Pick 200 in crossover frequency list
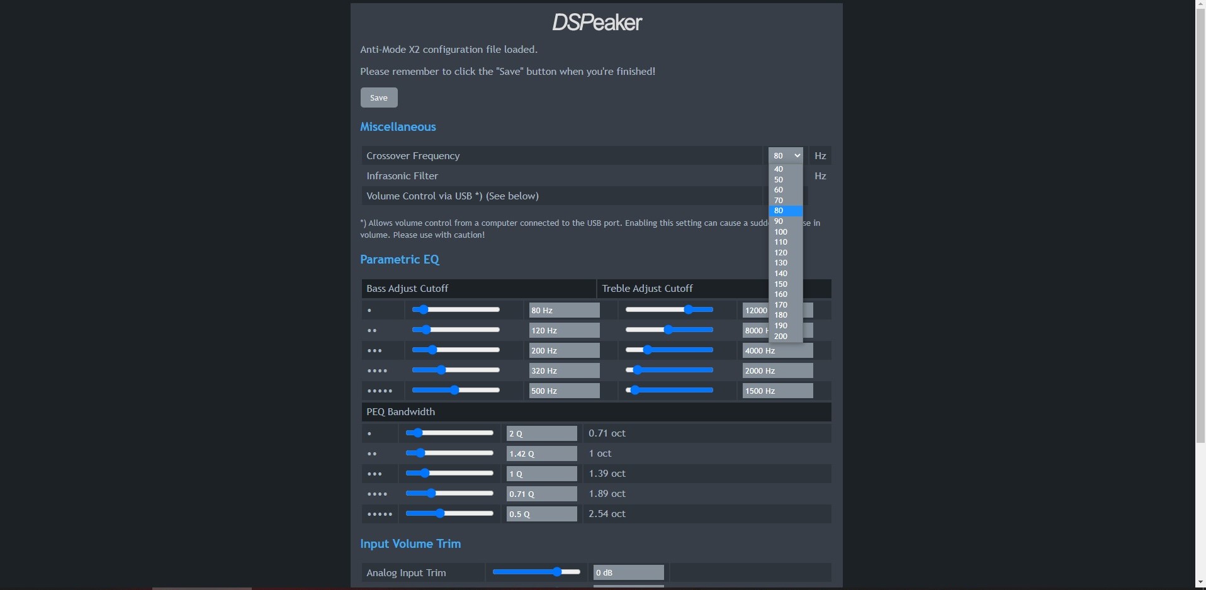This screenshot has height=590, width=1206. coord(786,337)
